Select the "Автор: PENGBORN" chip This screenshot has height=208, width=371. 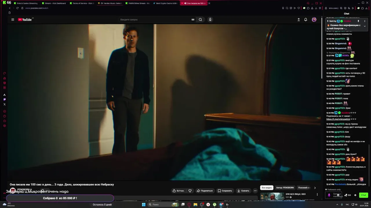[285, 188]
